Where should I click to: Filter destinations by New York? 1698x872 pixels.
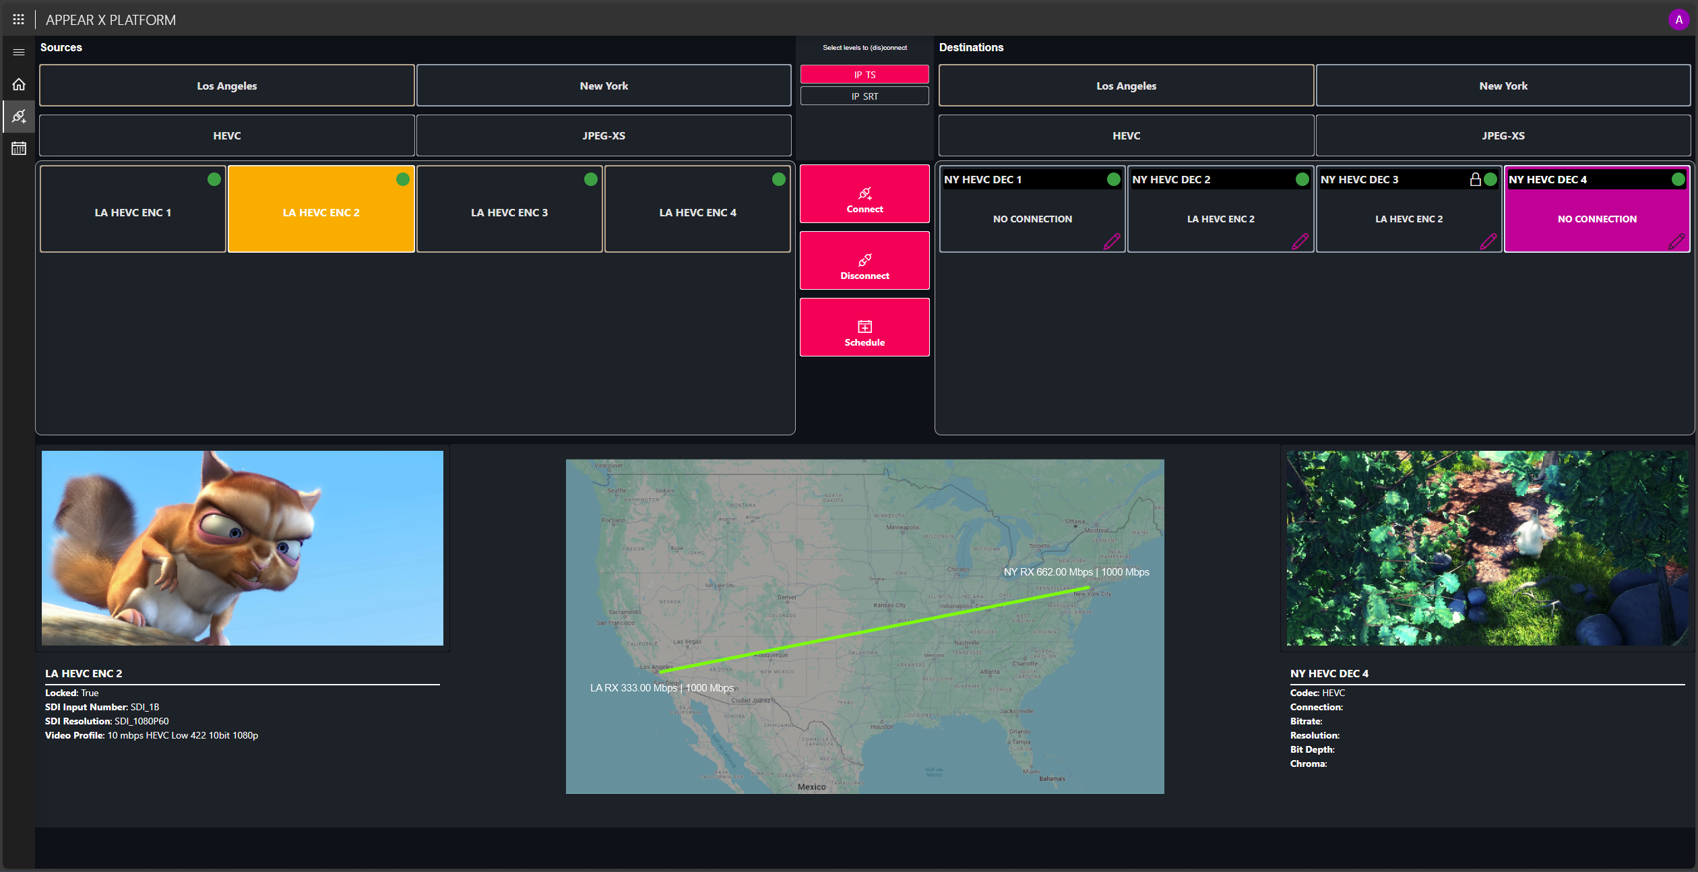tap(1503, 86)
